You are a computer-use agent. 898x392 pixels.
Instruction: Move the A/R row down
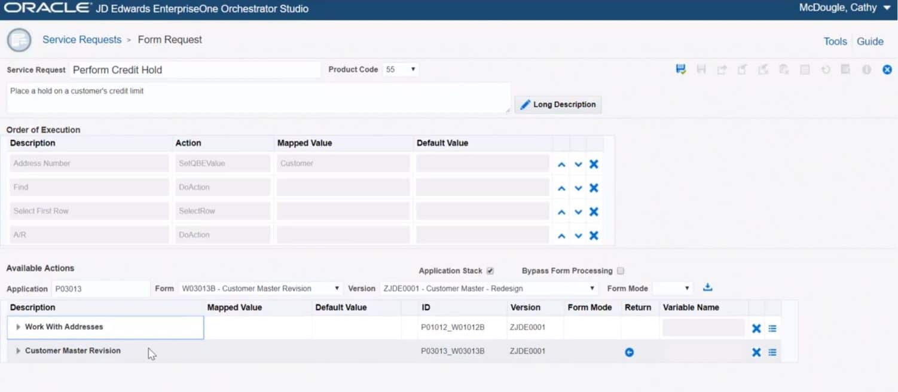578,235
